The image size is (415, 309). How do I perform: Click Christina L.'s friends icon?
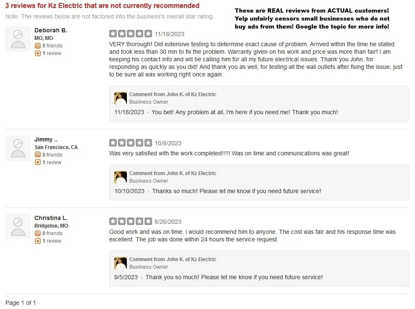(x=37, y=233)
